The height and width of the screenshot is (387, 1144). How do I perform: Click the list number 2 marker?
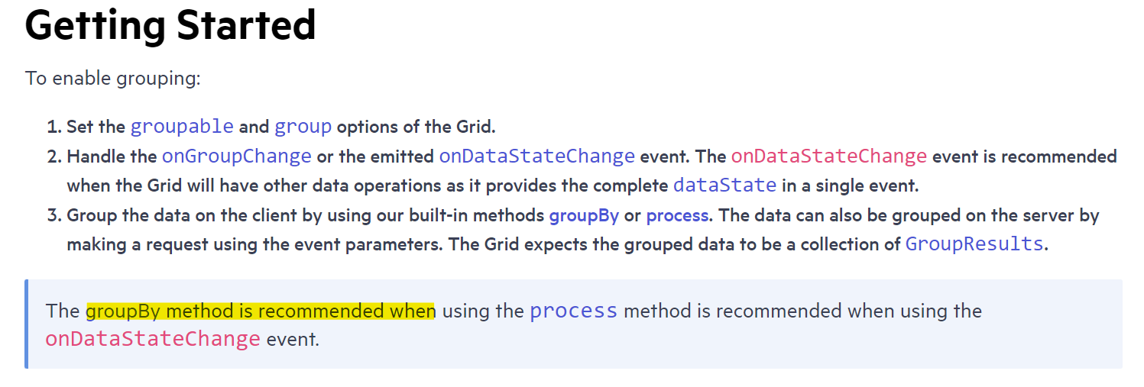pyautogui.click(x=53, y=156)
